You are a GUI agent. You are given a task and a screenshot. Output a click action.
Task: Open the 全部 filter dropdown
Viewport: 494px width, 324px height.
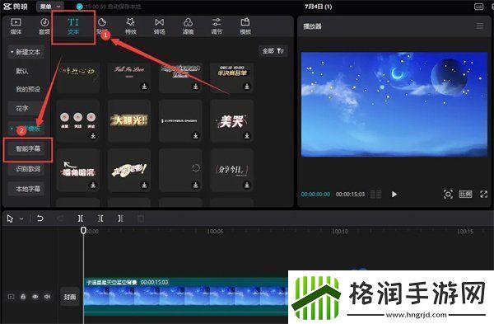point(273,51)
